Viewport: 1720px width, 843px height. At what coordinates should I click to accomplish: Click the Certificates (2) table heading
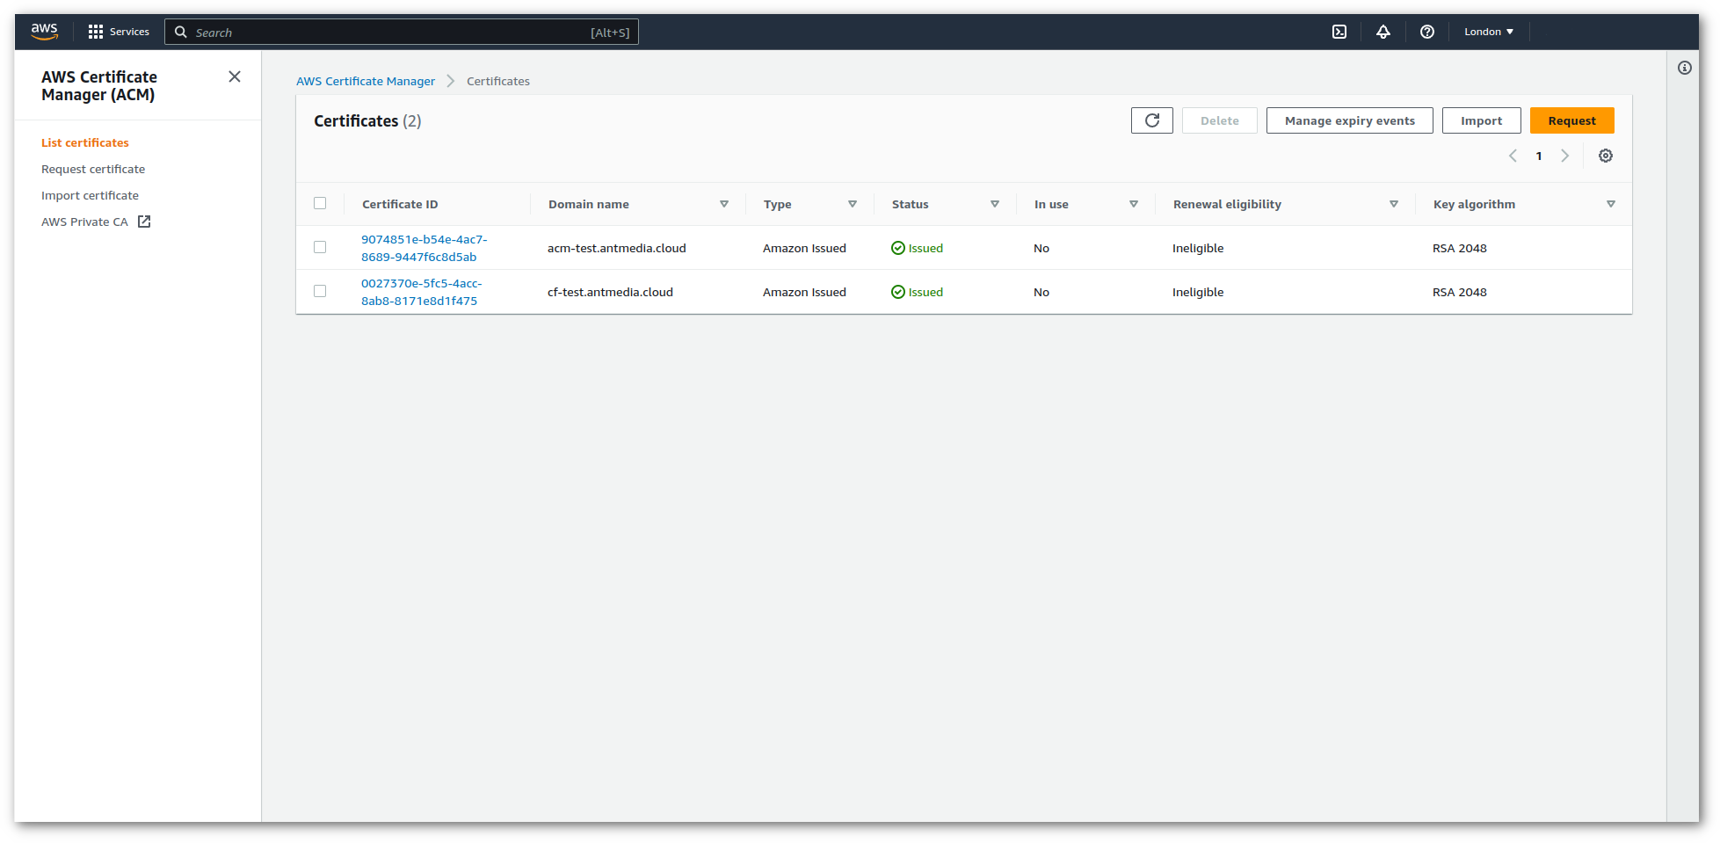[x=367, y=120]
